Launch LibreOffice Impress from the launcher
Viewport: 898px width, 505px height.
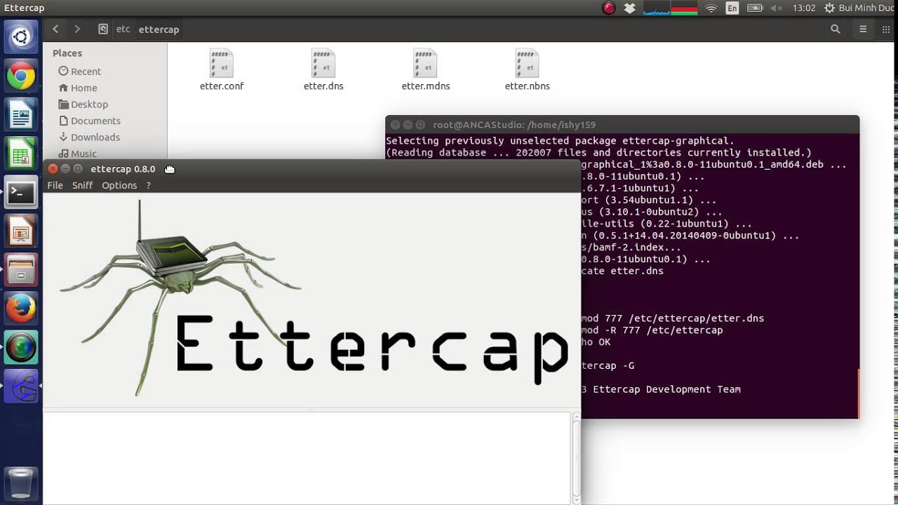(21, 231)
